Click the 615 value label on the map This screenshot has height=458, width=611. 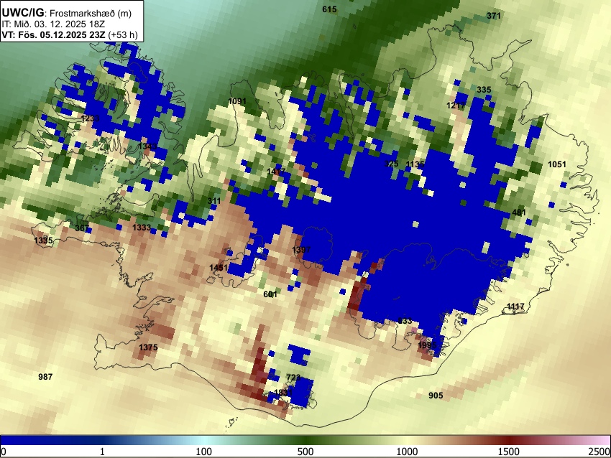pyautogui.click(x=329, y=9)
